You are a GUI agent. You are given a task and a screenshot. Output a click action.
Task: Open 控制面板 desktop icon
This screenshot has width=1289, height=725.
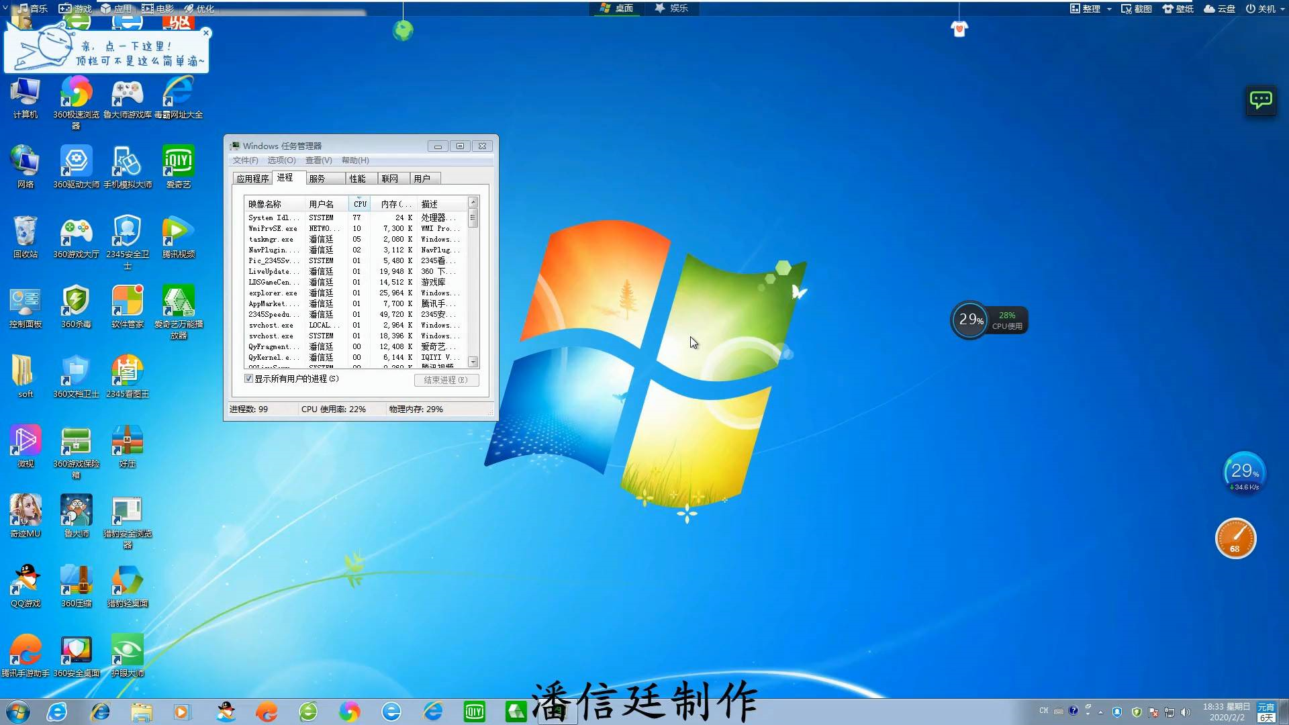click(x=26, y=307)
